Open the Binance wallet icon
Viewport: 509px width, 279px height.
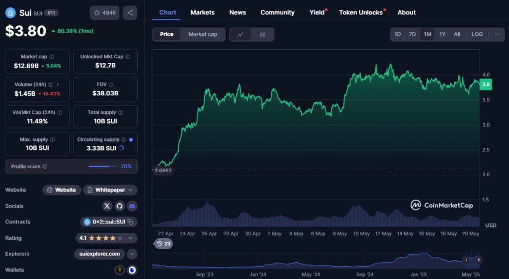(120, 270)
